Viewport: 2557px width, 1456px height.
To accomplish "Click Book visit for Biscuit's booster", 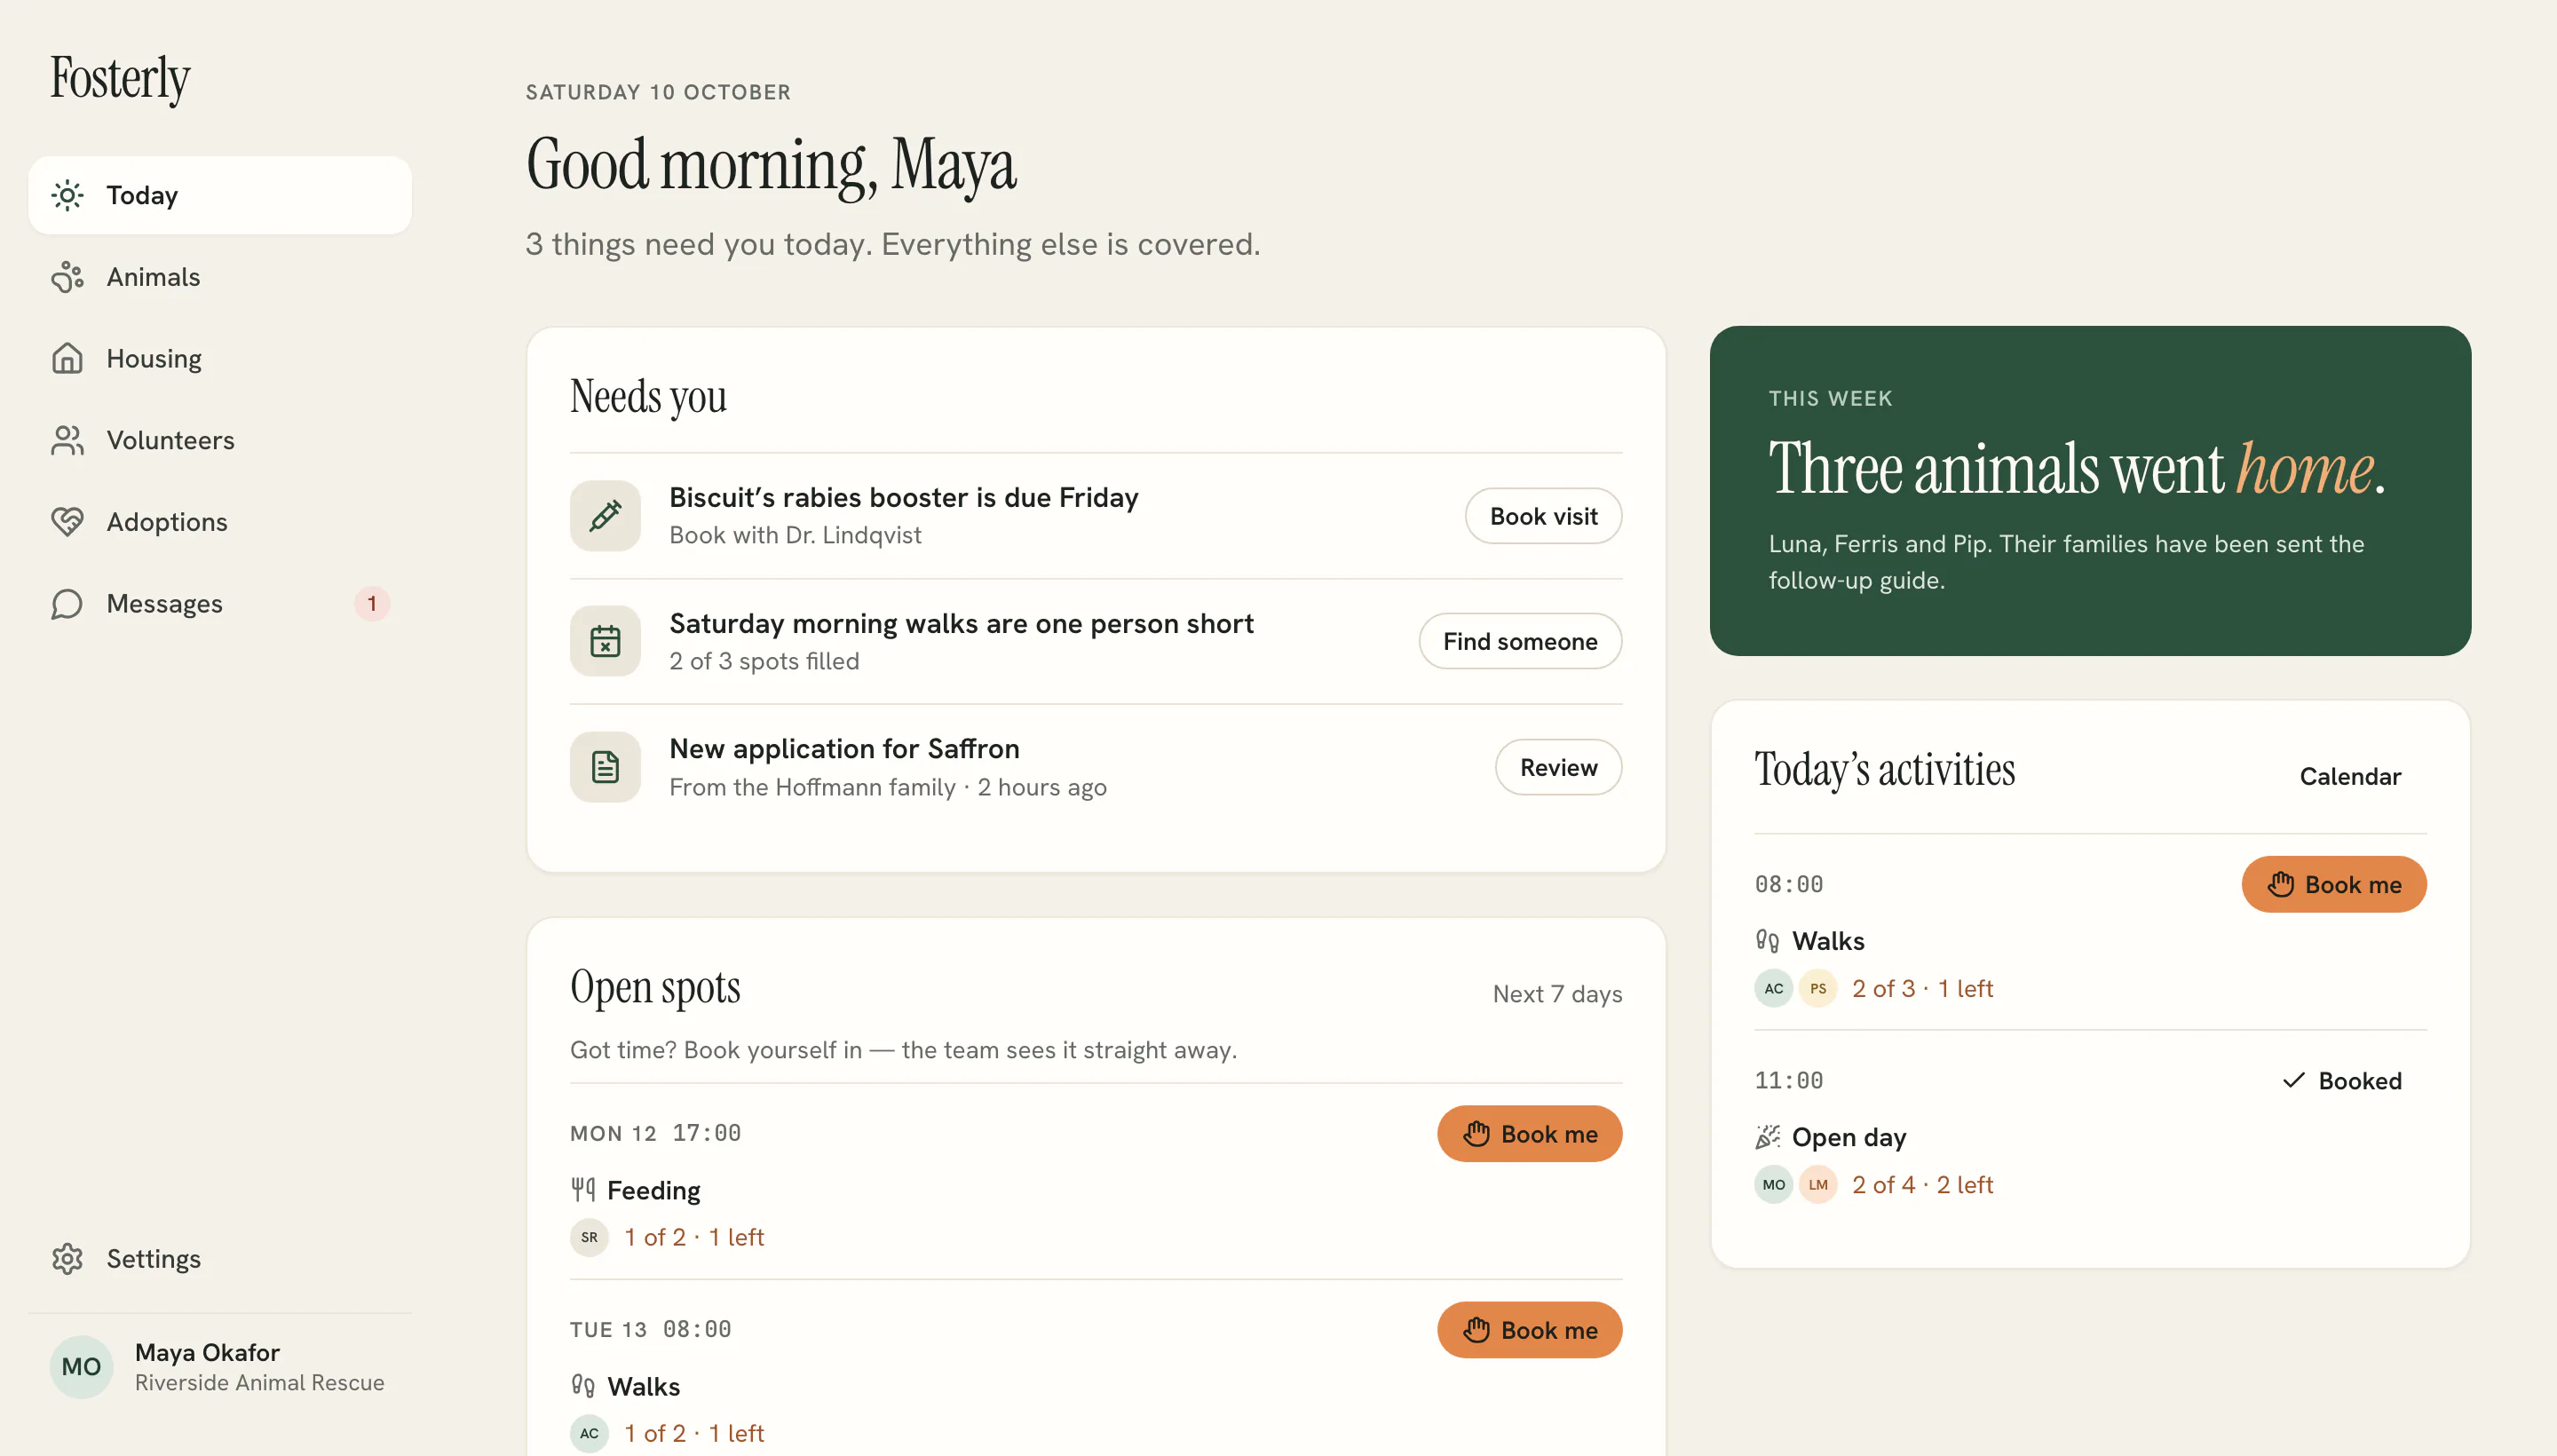I will 1543,516.
